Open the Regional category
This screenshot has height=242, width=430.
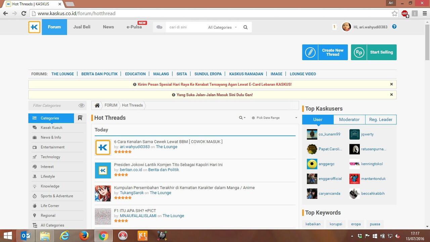click(x=48, y=215)
